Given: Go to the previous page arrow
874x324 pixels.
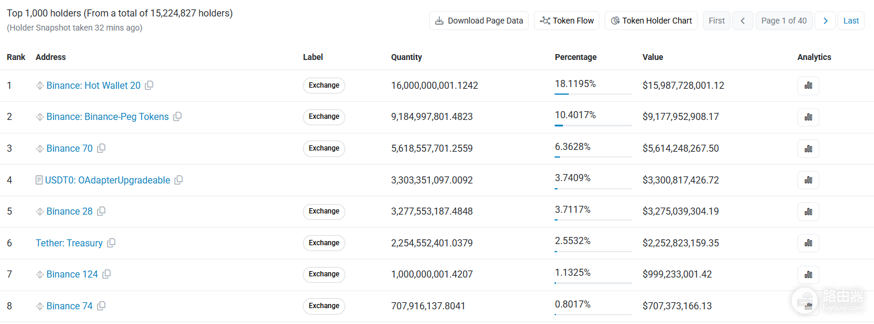Looking at the screenshot, I should click(x=743, y=21).
